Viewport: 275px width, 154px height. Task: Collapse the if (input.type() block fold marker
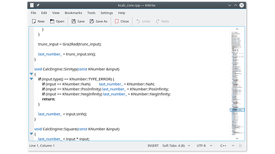(31, 79)
